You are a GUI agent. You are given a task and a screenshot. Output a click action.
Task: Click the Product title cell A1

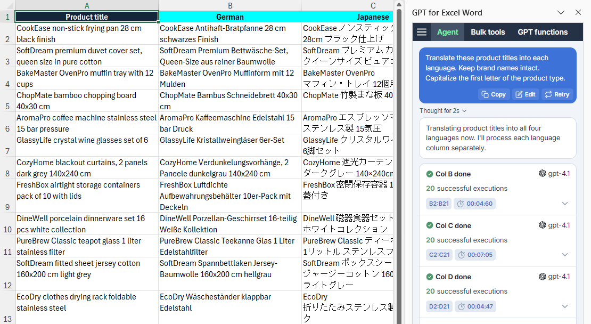(x=87, y=17)
